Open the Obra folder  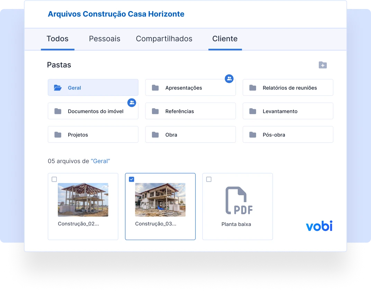tap(190, 134)
